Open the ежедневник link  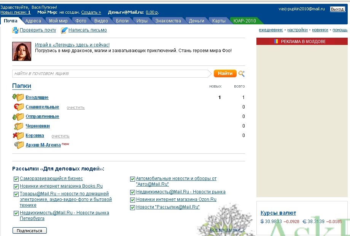pyautogui.click(x=271, y=30)
